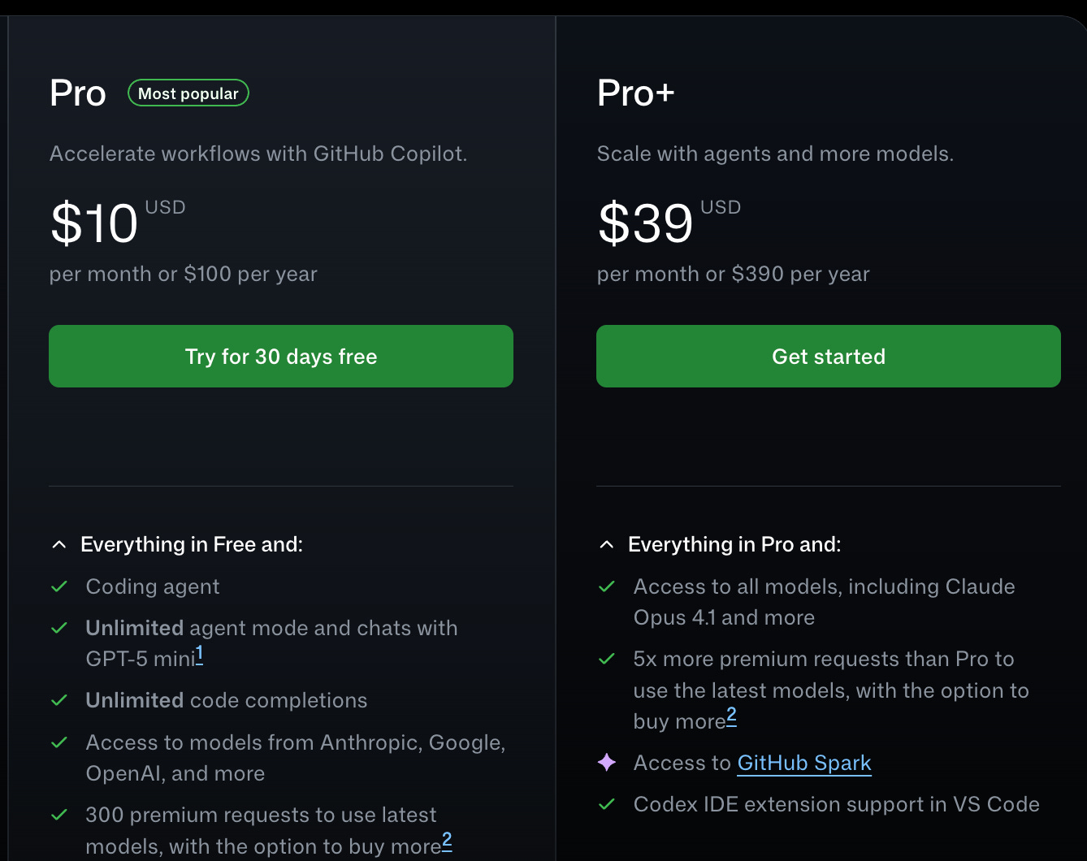Click the checkmark next to Anthropic, Google models item
Viewport: 1087px width, 861px height.
coord(59,742)
